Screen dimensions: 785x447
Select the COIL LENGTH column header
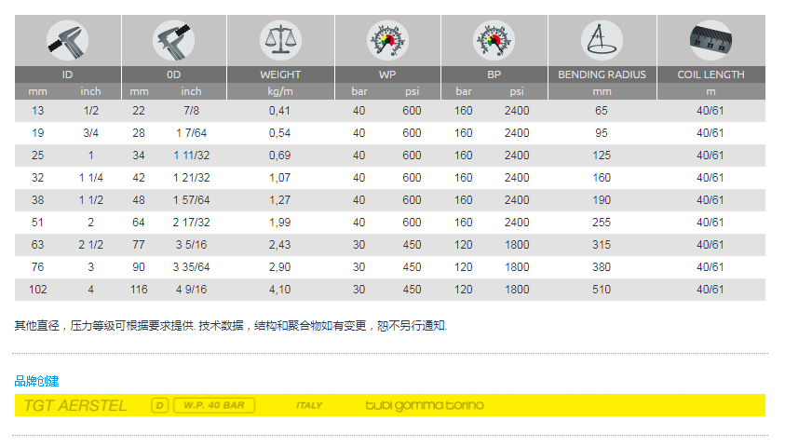click(711, 74)
